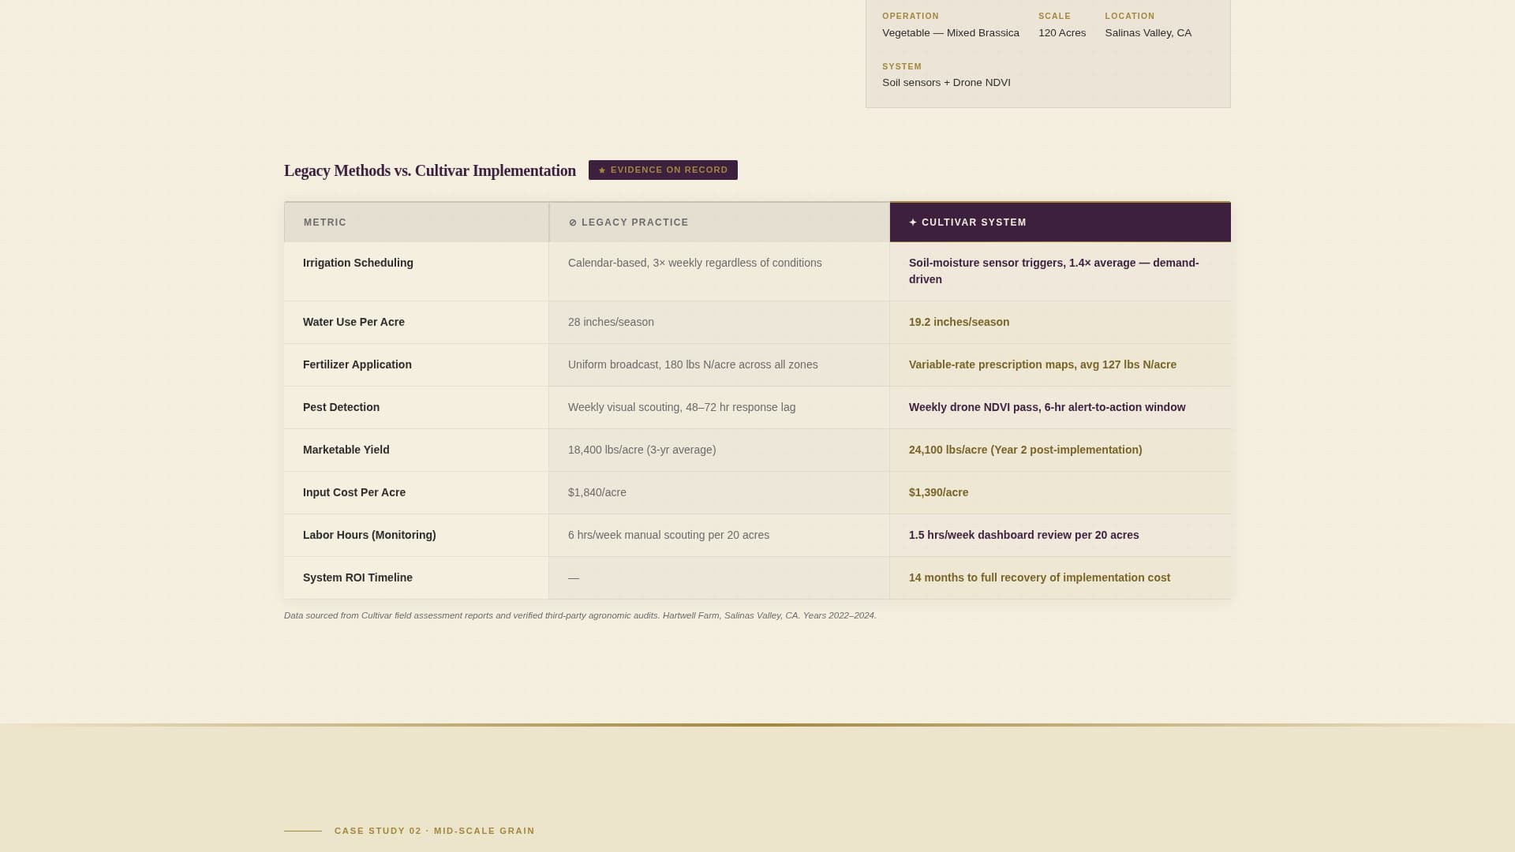Click the Labor Hours (Monitoring) label
1515x852 pixels.
tap(369, 535)
